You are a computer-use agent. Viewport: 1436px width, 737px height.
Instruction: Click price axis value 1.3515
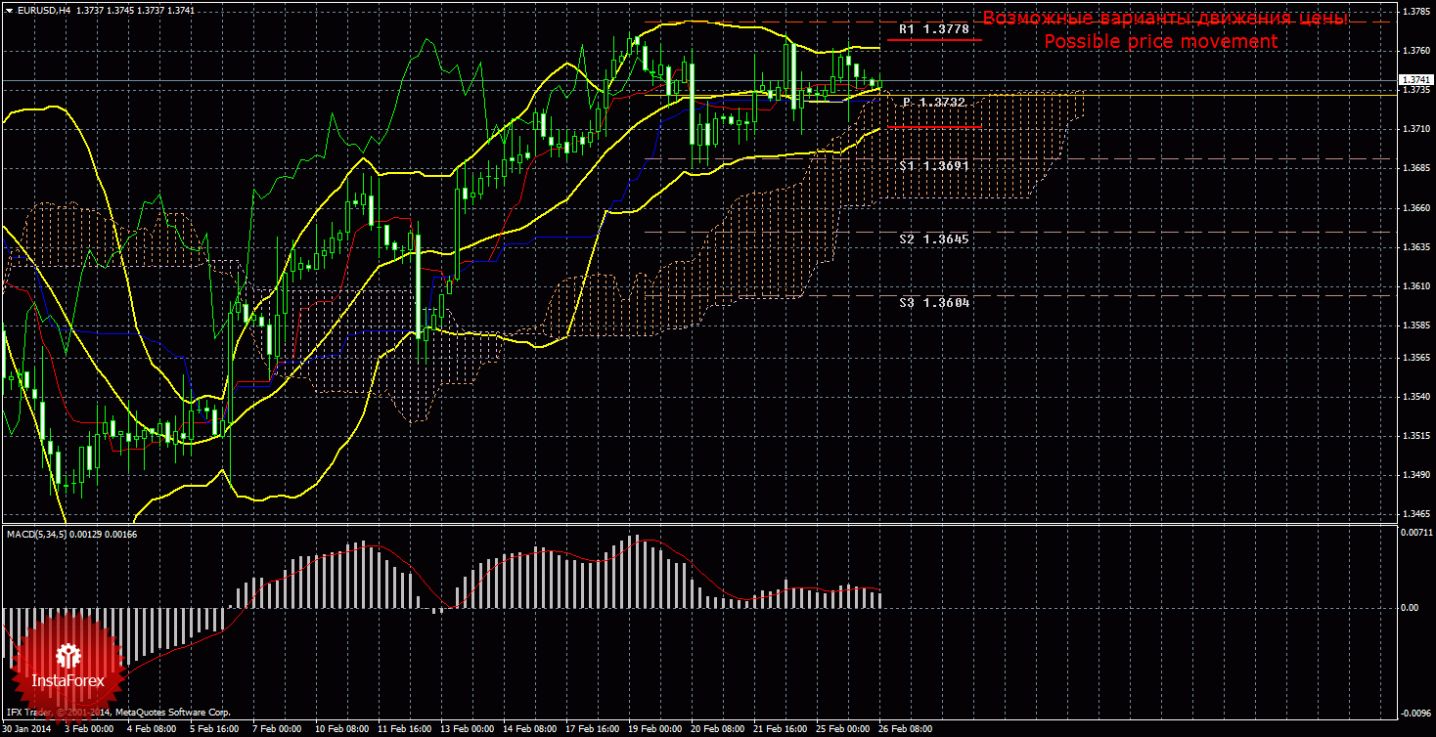click(x=1417, y=435)
